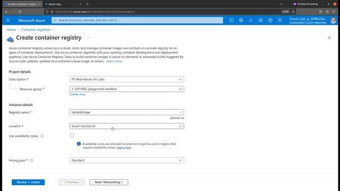Expand the Subscription dropdown
The width and height of the screenshot is (340, 191).
click(126, 79)
